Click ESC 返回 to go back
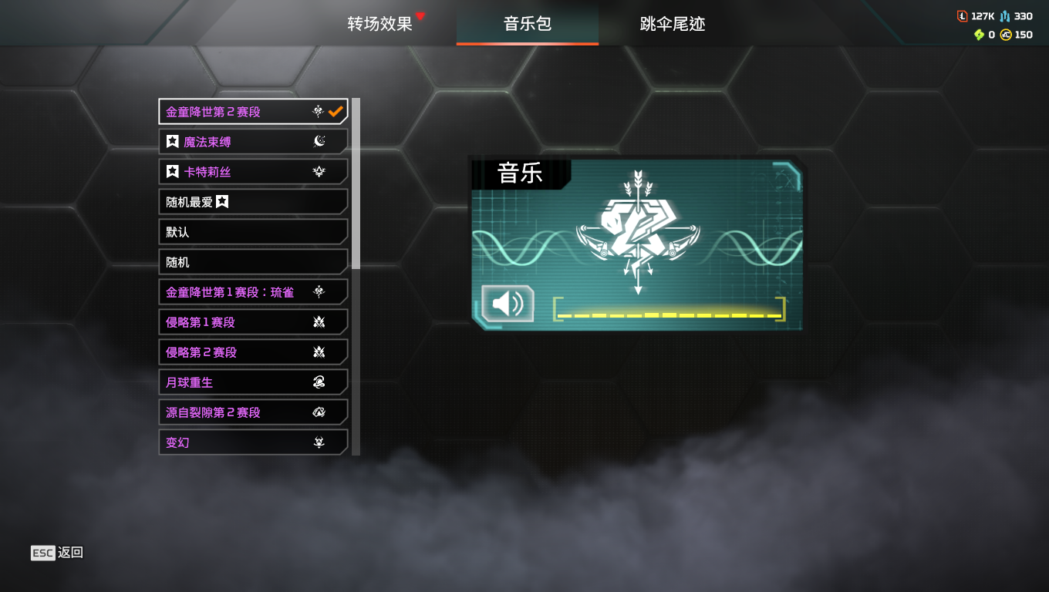The image size is (1049, 592). coord(57,553)
